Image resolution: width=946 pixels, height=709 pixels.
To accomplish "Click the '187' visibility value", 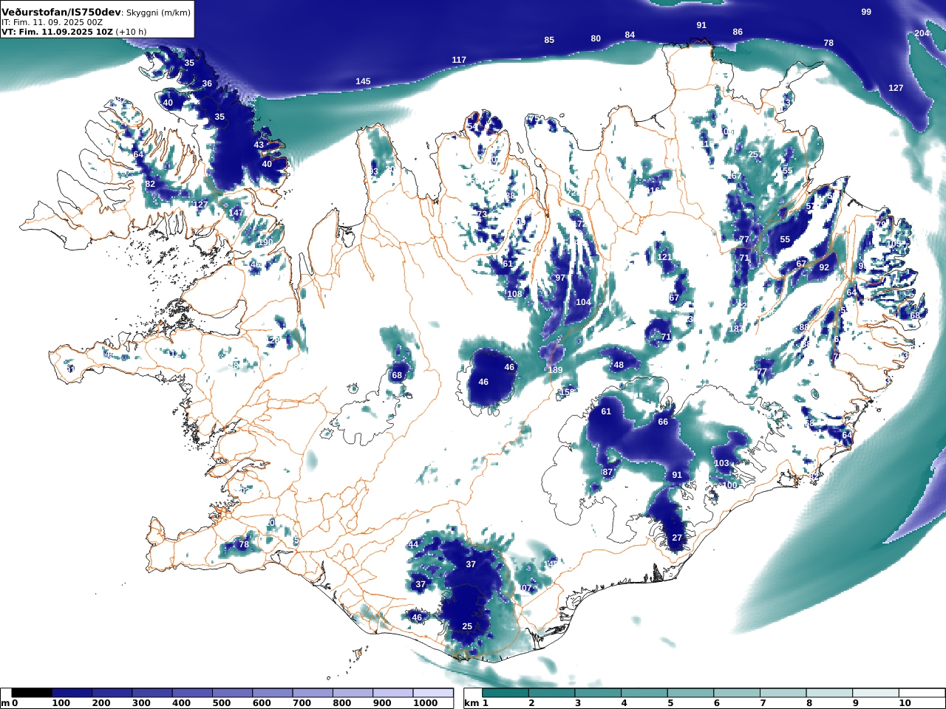I will (x=736, y=329).
